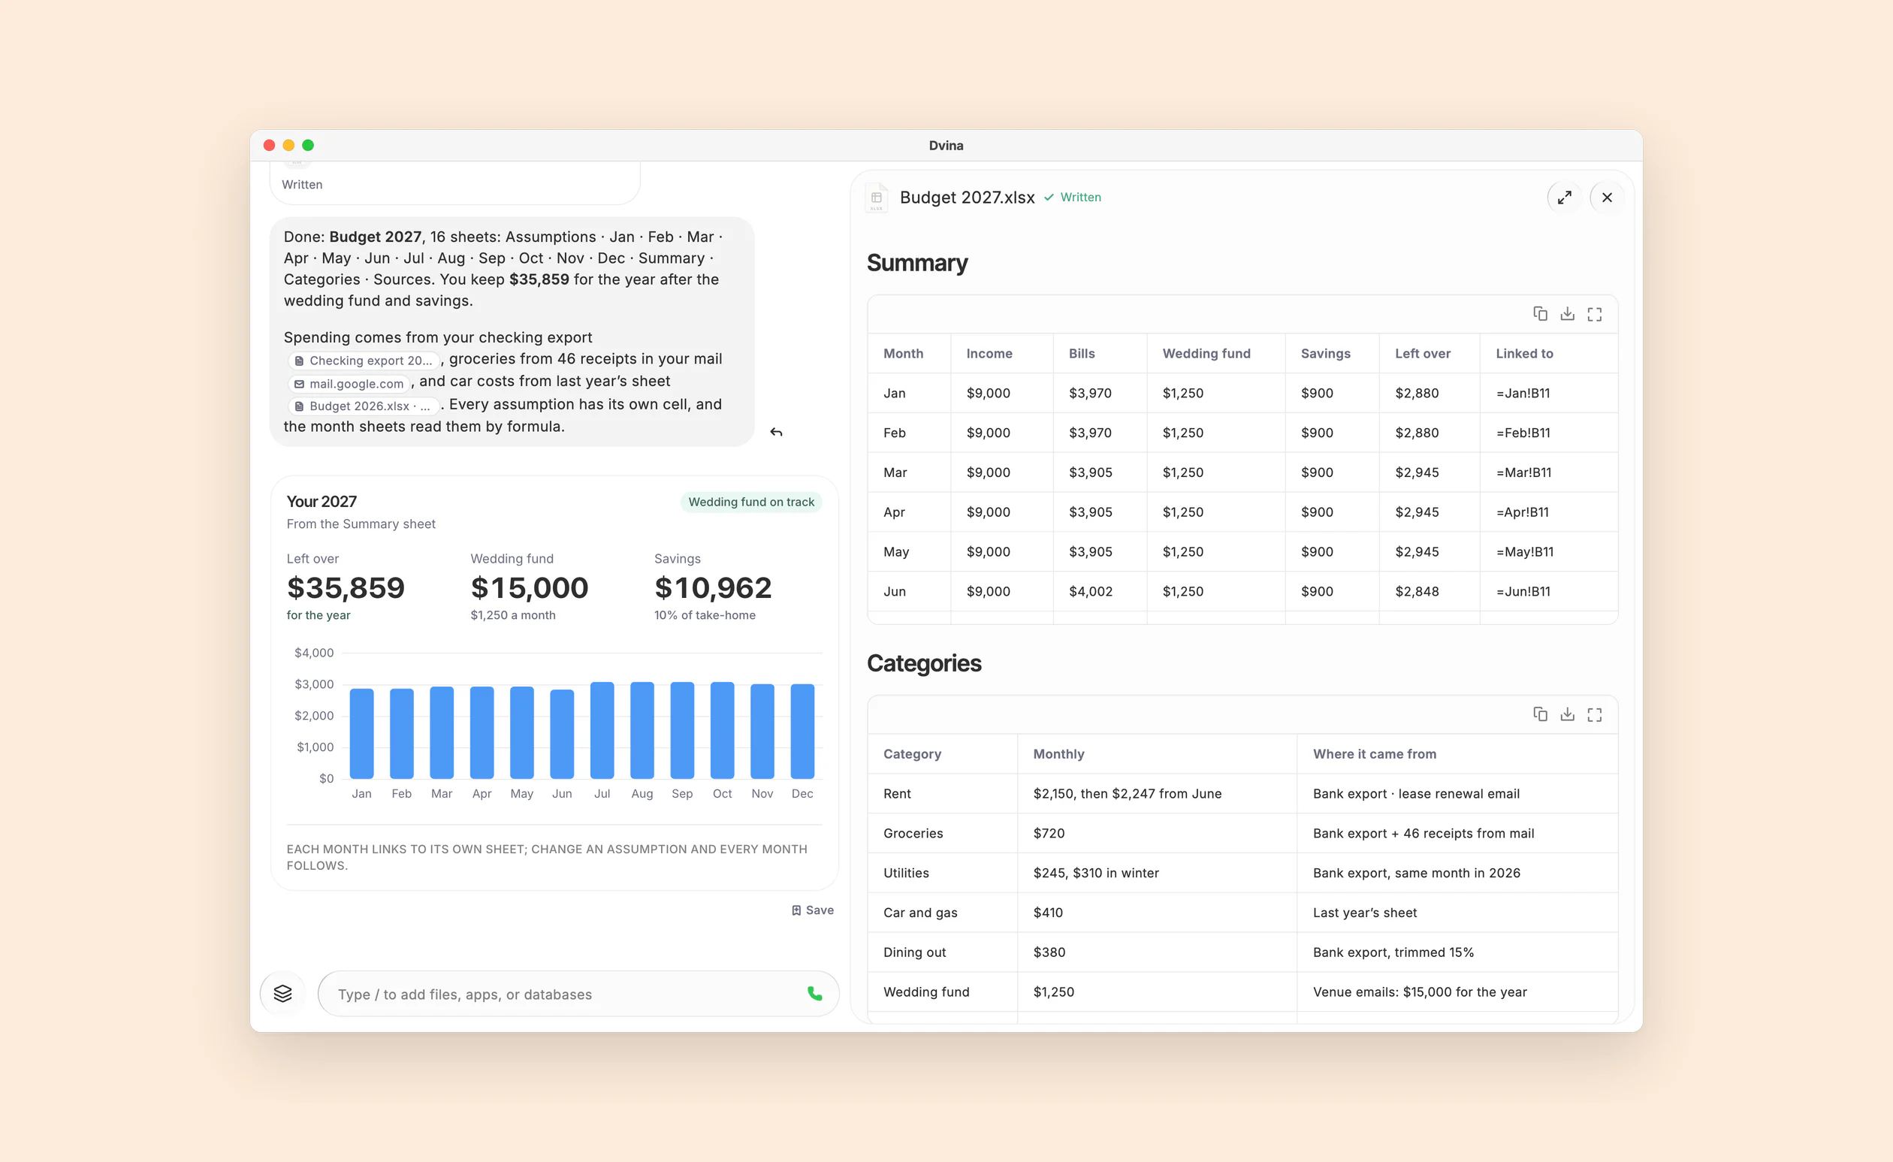1893x1162 pixels.
Task: Download the Categories table
Action: tap(1567, 714)
